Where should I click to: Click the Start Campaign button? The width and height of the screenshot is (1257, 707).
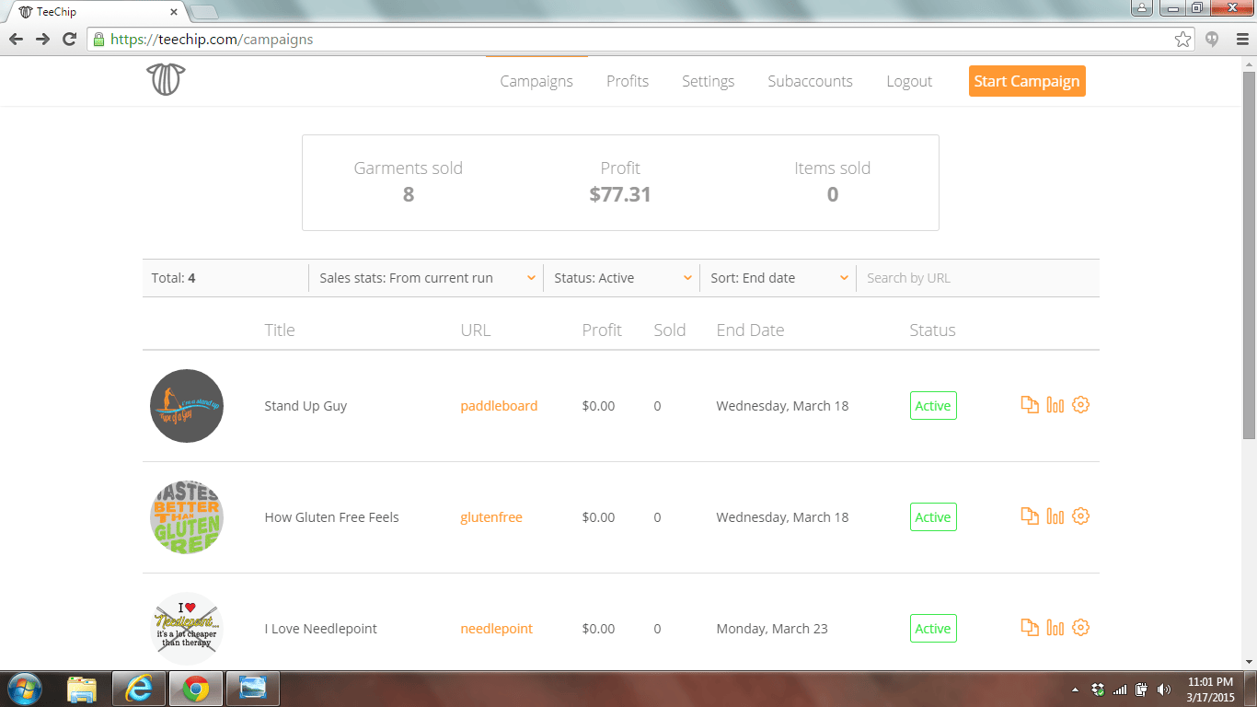1027,81
